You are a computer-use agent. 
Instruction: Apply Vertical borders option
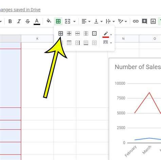coord(86,33)
